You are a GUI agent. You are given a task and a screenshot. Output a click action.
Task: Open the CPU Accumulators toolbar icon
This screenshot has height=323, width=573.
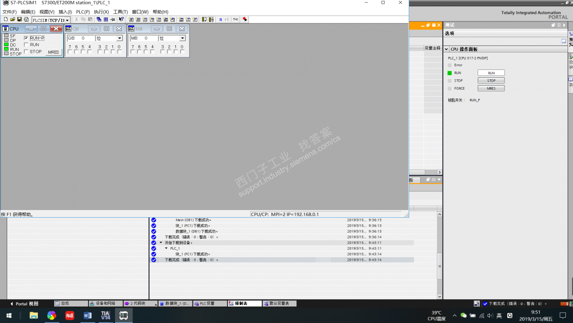pos(188,19)
